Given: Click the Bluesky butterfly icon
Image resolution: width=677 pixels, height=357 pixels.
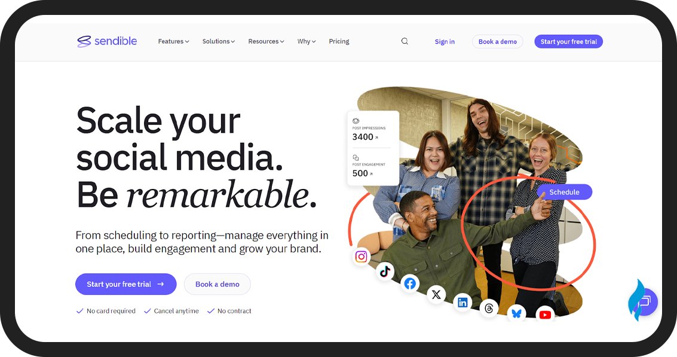Looking at the screenshot, I should (x=516, y=312).
